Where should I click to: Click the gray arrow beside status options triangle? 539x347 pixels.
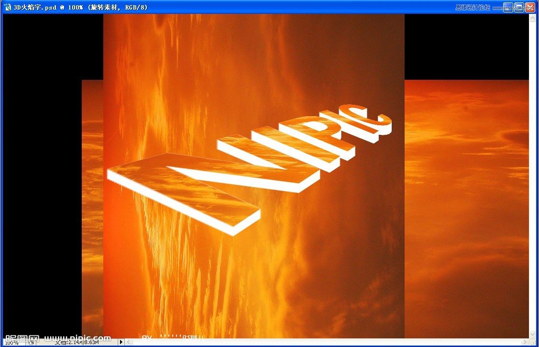click(129, 342)
